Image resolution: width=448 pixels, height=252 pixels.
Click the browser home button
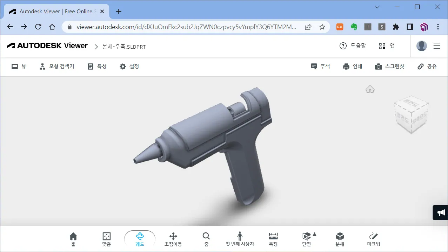52,27
